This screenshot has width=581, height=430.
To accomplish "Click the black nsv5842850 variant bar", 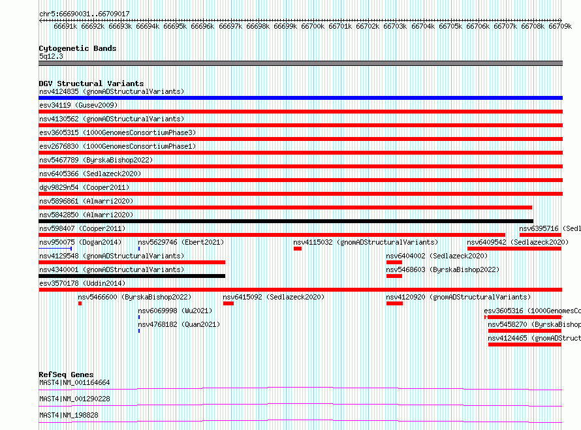I will coord(286,221).
